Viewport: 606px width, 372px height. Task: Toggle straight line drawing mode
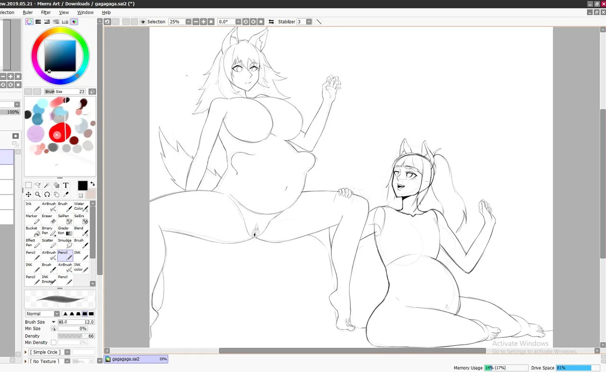[319, 22]
